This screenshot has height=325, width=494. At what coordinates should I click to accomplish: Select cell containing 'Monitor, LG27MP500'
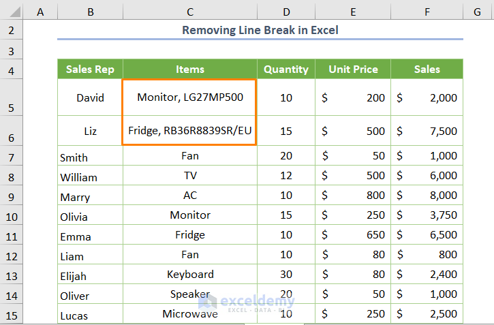pos(189,97)
